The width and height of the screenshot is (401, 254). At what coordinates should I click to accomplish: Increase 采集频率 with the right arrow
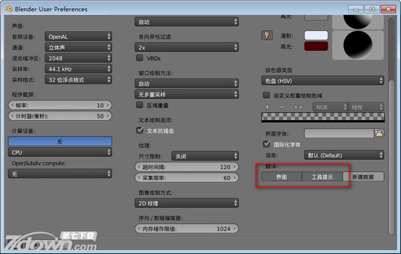[235, 178]
